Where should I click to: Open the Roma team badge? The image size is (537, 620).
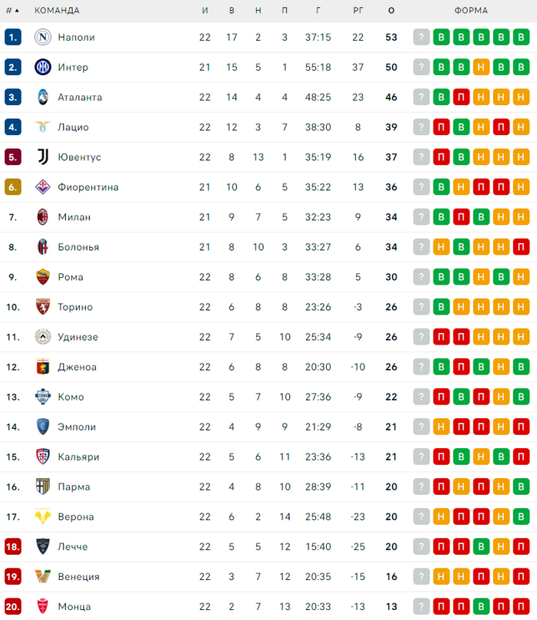pos(42,276)
